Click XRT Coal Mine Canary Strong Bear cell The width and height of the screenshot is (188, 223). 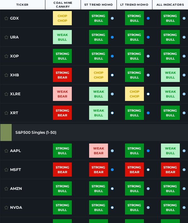point(62,113)
